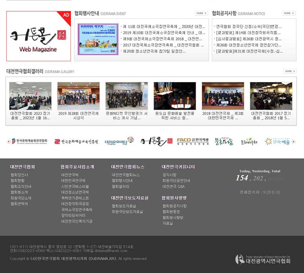The height and width of the screenshot is (273, 304).
Task: Open the 대전문화재단 partner logo
Action: click(119, 141)
